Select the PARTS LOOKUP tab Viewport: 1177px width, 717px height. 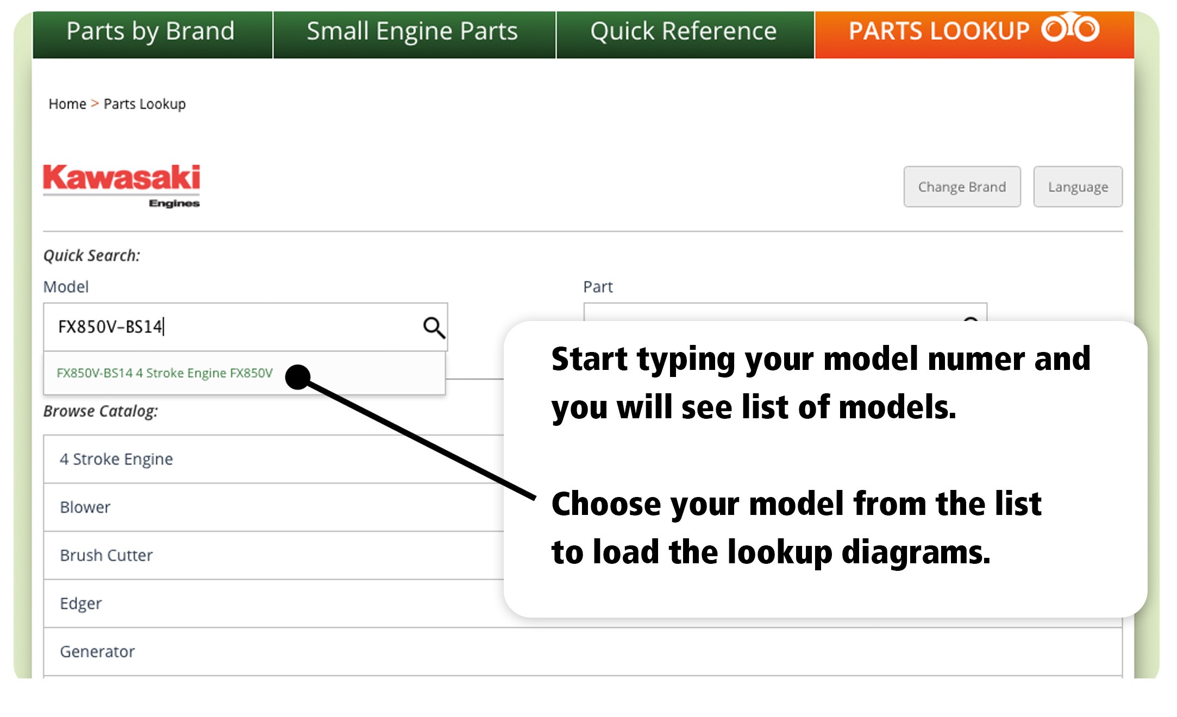pyautogui.click(x=974, y=34)
